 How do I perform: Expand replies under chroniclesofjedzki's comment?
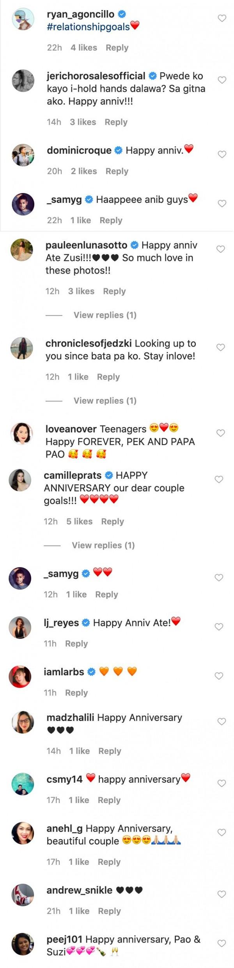click(x=105, y=401)
